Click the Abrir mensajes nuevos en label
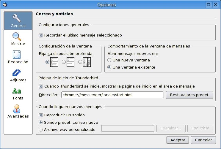Viewport: 221px width, 149px height. tap(133, 54)
